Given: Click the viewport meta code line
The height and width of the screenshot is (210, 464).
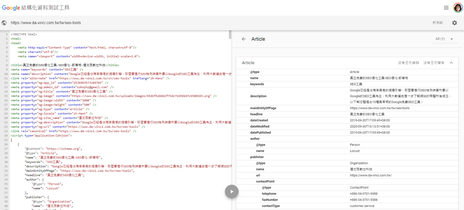Looking at the screenshot, I should tap(78, 56).
